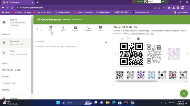
Task: Open the Chrome three-dot menu
Action: coord(187,8)
